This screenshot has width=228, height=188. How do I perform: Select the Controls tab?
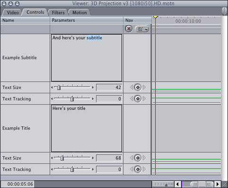35,12
